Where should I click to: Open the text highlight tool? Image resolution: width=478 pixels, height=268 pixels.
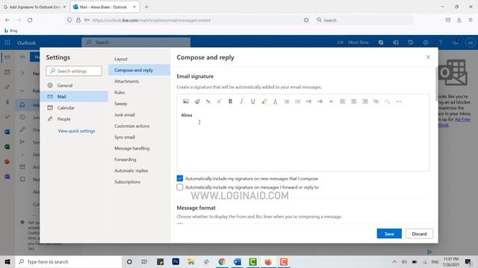(264, 101)
